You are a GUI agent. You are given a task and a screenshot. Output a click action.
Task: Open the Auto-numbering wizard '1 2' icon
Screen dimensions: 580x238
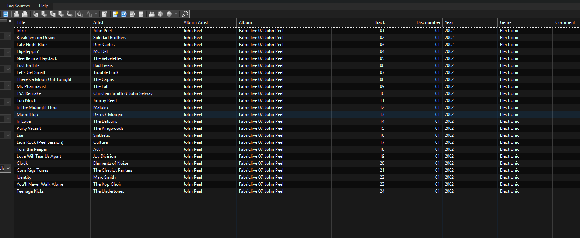[x=141, y=14]
